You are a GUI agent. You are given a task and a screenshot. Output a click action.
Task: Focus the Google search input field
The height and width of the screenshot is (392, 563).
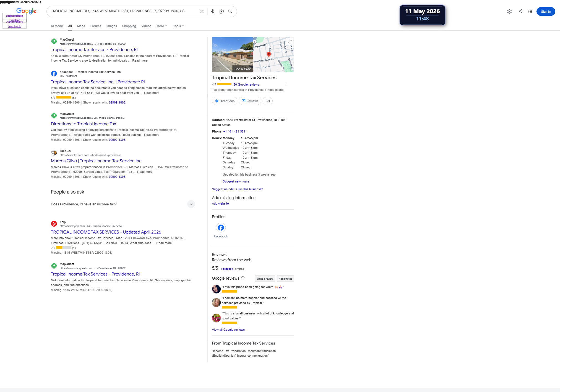click(124, 11)
